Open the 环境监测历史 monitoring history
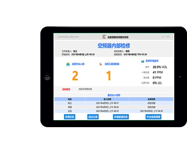Screen dimensions: 187x154 click(121, 117)
